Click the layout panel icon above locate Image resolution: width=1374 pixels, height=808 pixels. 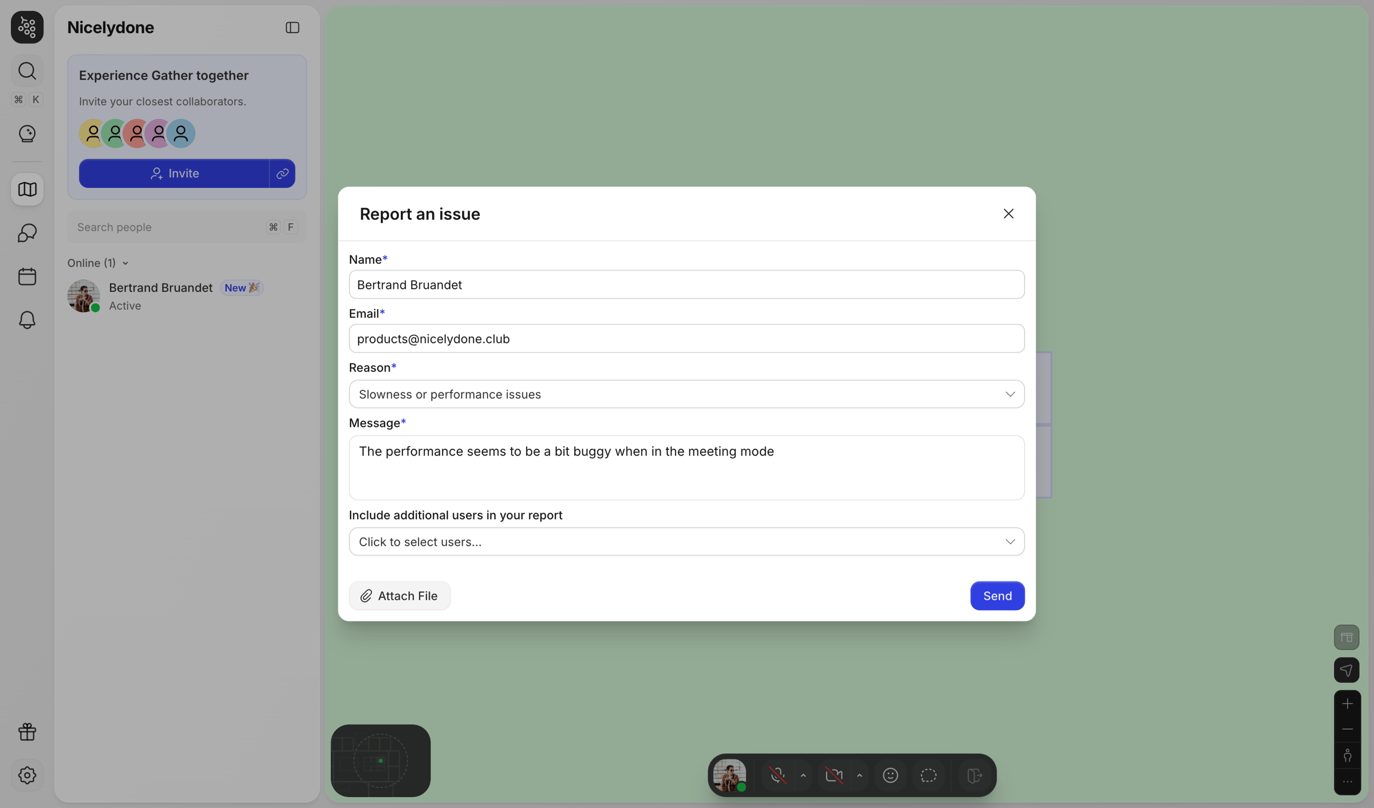pyautogui.click(x=1347, y=637)
